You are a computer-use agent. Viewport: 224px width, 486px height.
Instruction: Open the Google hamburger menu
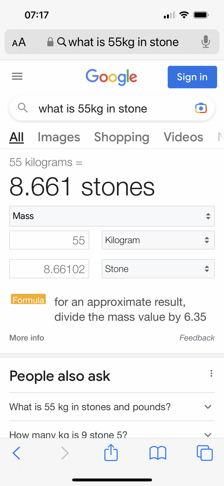17,76
